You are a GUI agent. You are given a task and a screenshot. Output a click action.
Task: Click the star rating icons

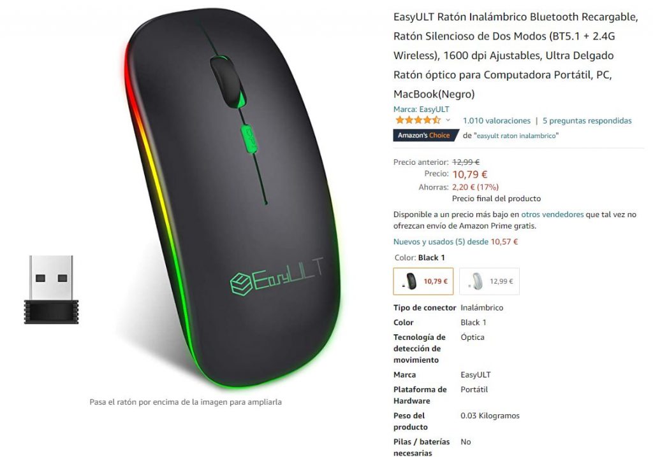pos(418,120)
